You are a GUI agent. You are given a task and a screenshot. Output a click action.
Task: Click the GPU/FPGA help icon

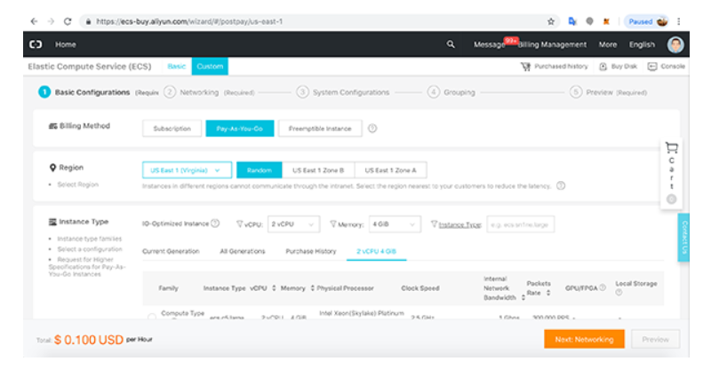603,287
